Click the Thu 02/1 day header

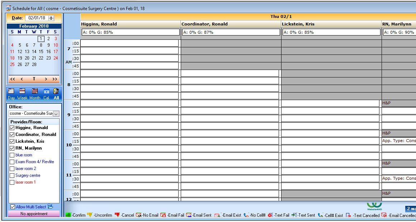coord(281,16)
